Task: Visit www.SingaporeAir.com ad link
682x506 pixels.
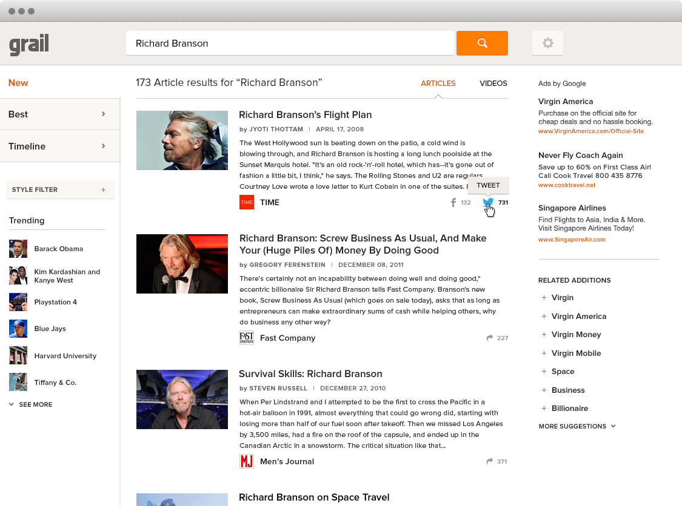Action: [x=572, y=239]
